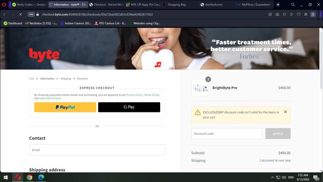Click the BrightByte Pro product thumbnail
This screenshot has width=323, height=182.
(x=200, y=88)
